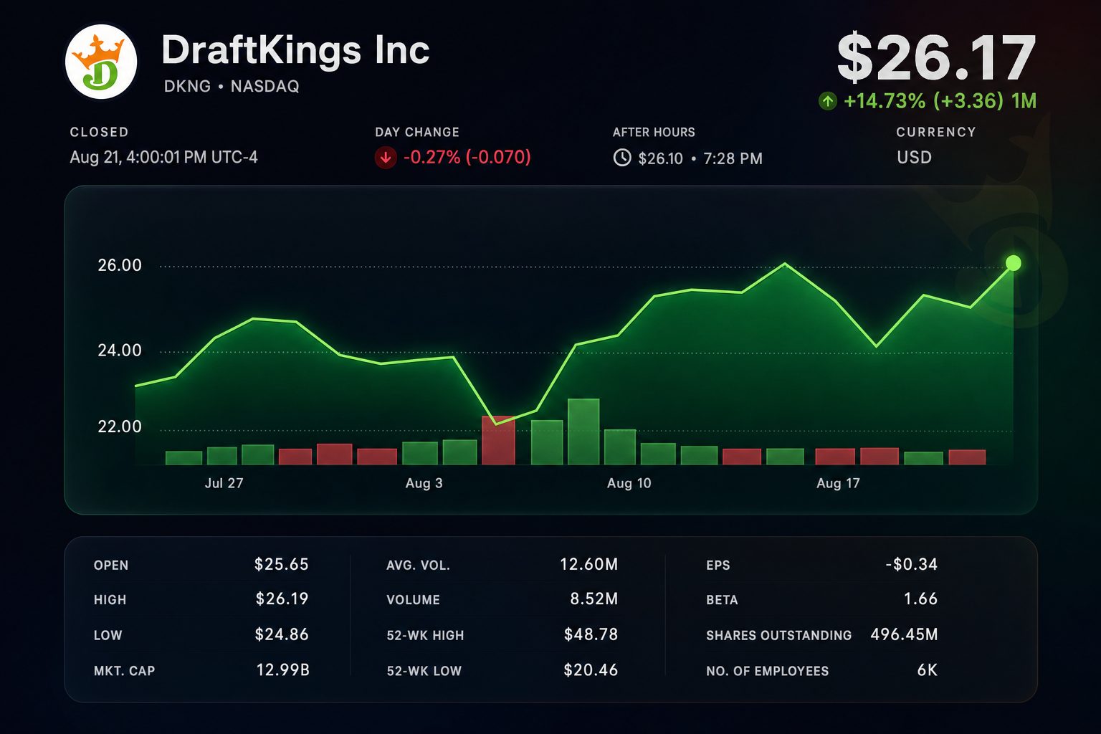Click the 52-WK LOW label
The width and height of the screenshot is (1101, 734).
pos(424,671)
